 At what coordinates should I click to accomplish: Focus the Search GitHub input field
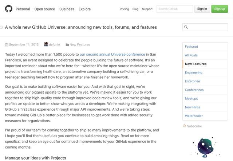click(175, 9)
